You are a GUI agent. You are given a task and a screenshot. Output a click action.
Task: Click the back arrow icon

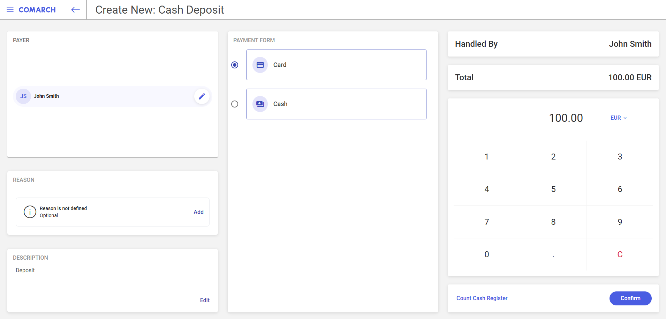coord(75,10)
